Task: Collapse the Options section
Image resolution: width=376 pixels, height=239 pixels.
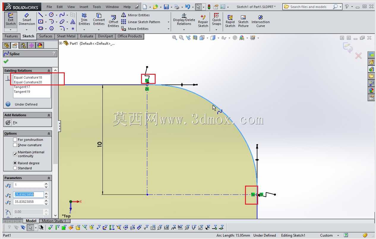Action: point(49,133)
